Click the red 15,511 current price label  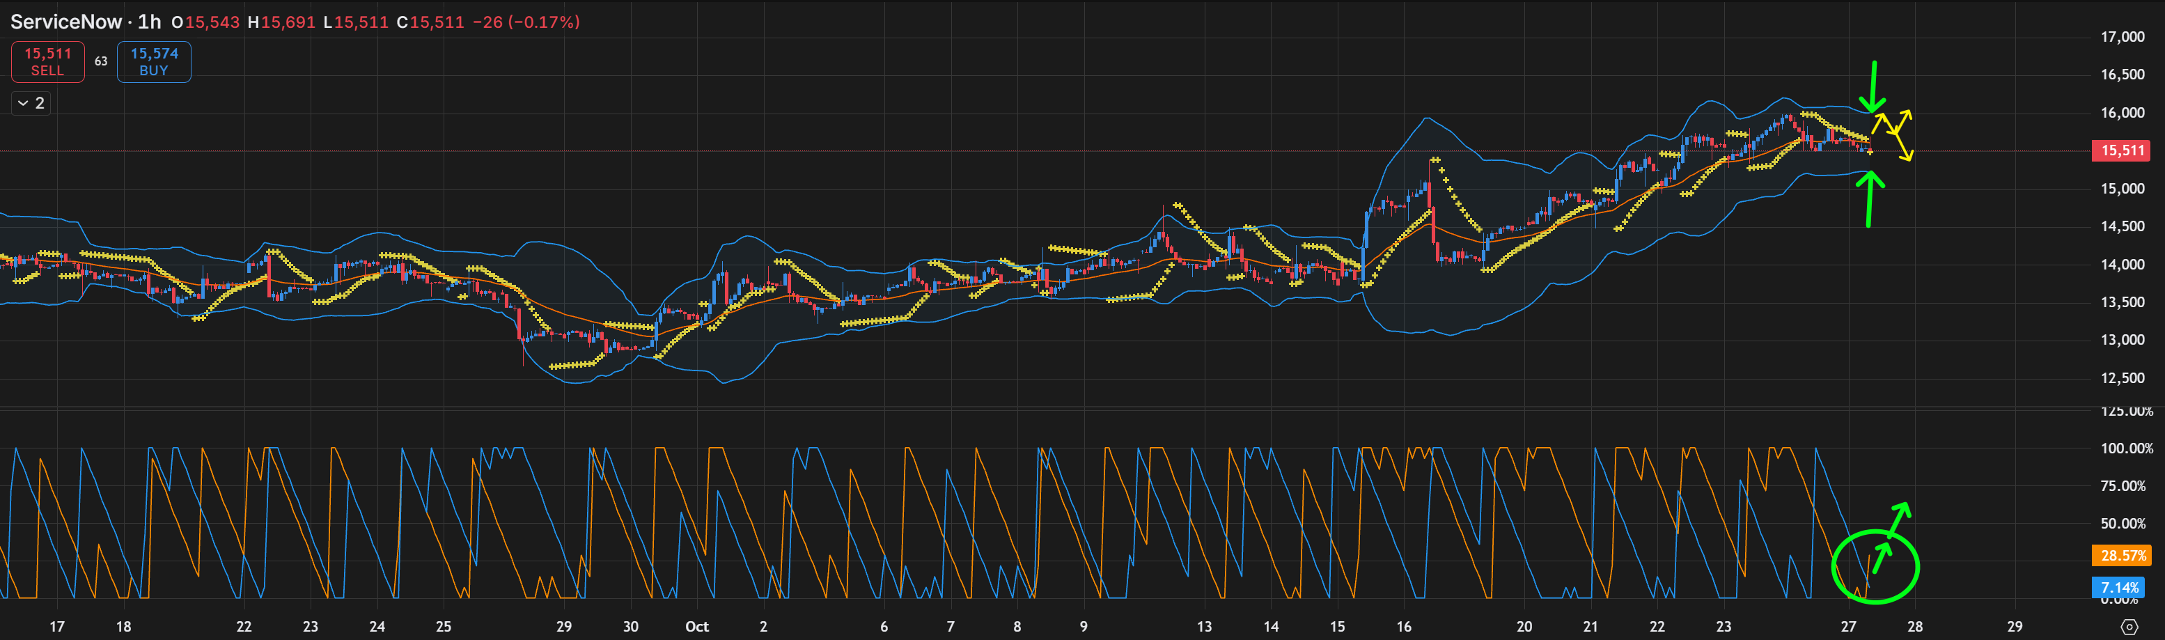(x=2121, y=150)
